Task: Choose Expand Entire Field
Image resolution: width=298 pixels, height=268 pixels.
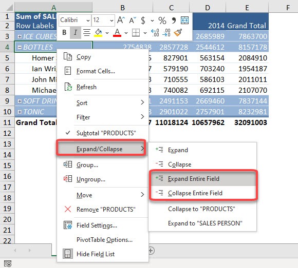Action: click(202, 178)
